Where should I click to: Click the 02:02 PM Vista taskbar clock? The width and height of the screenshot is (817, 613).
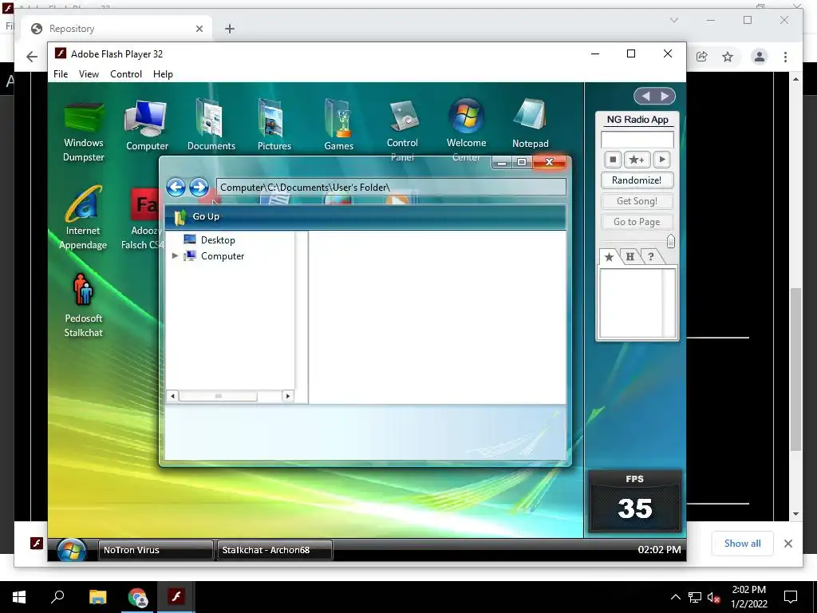coord(659,550)
